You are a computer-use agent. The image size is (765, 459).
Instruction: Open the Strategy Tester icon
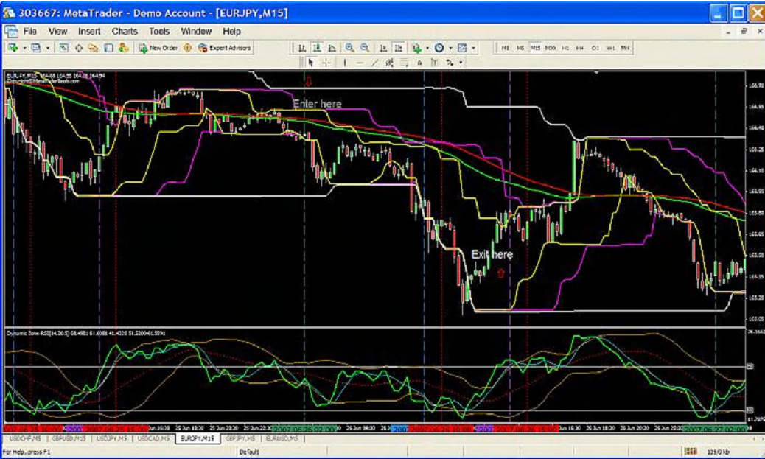click(x=124, y=48)
